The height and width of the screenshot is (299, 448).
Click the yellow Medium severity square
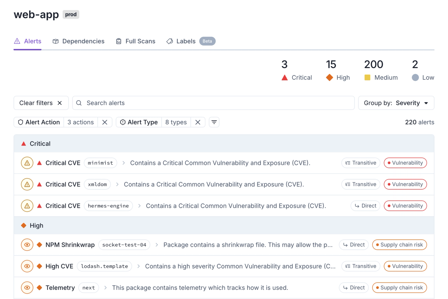(367, 78)
